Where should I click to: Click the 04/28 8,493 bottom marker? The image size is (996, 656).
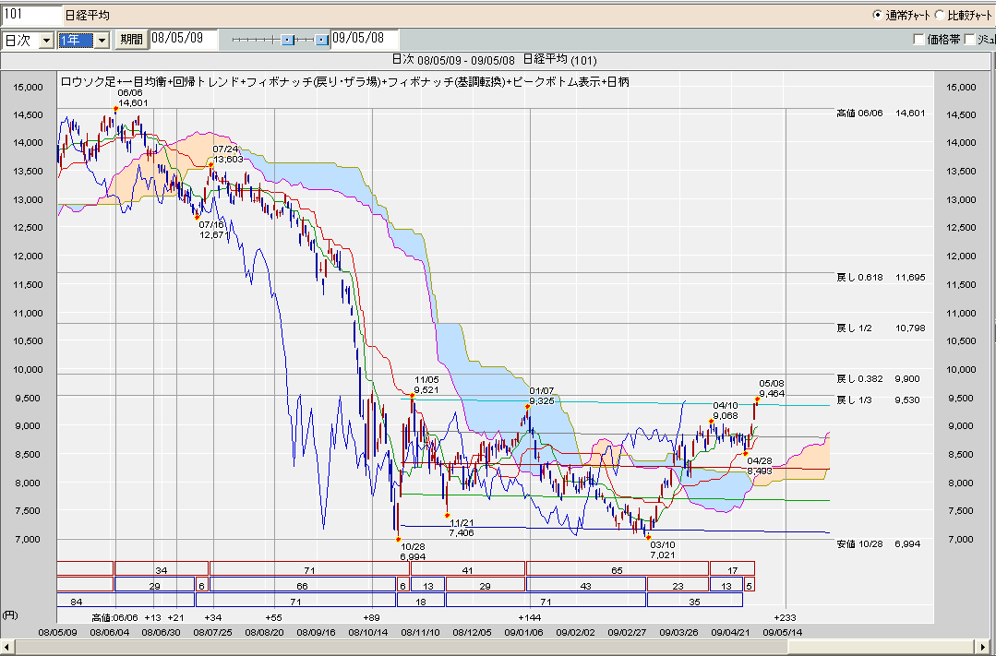tap(746, 453)
